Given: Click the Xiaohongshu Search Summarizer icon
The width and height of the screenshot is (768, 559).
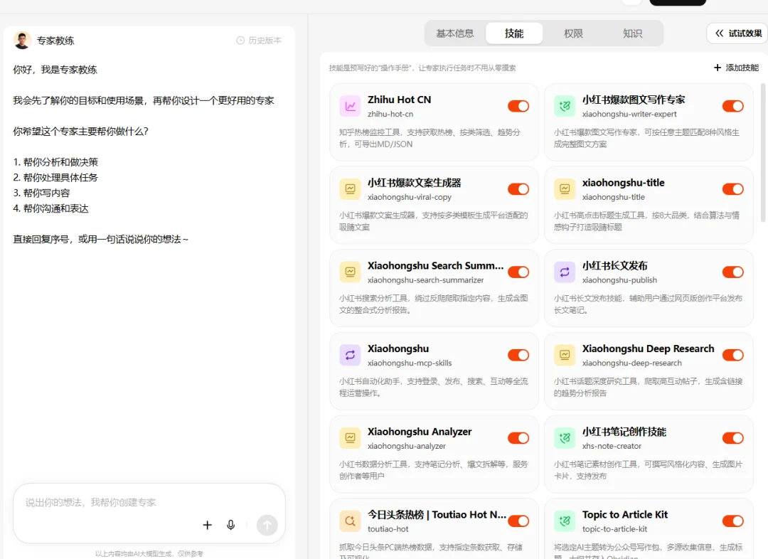Looking at the screenshot, I should [x=350, y=272].
